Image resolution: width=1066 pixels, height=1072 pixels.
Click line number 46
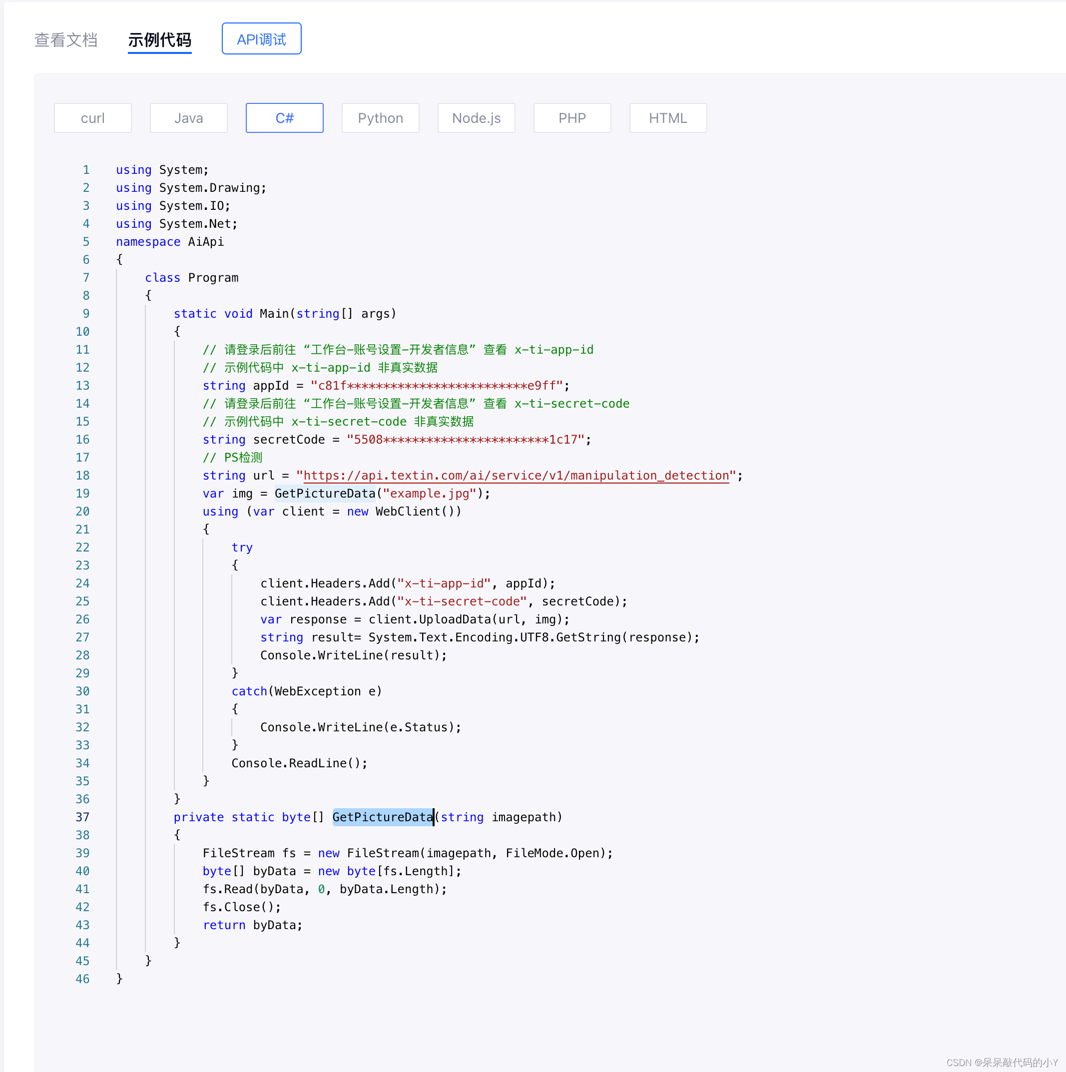[83, 979]
